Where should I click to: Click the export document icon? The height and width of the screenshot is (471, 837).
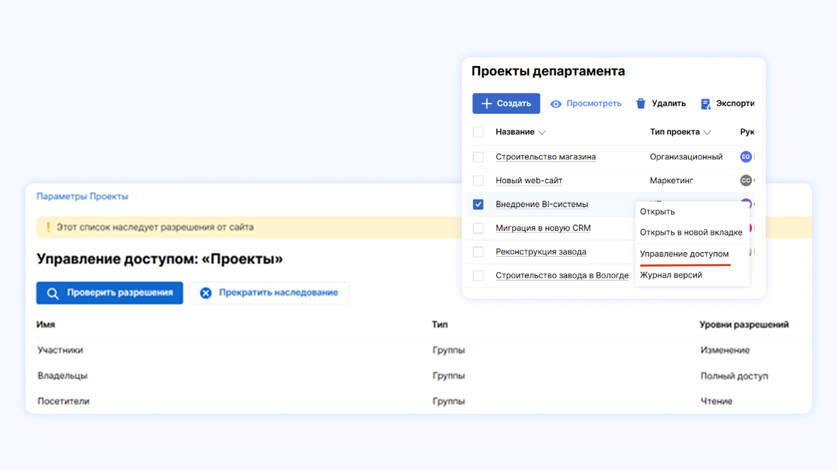(x=705, y=104)
